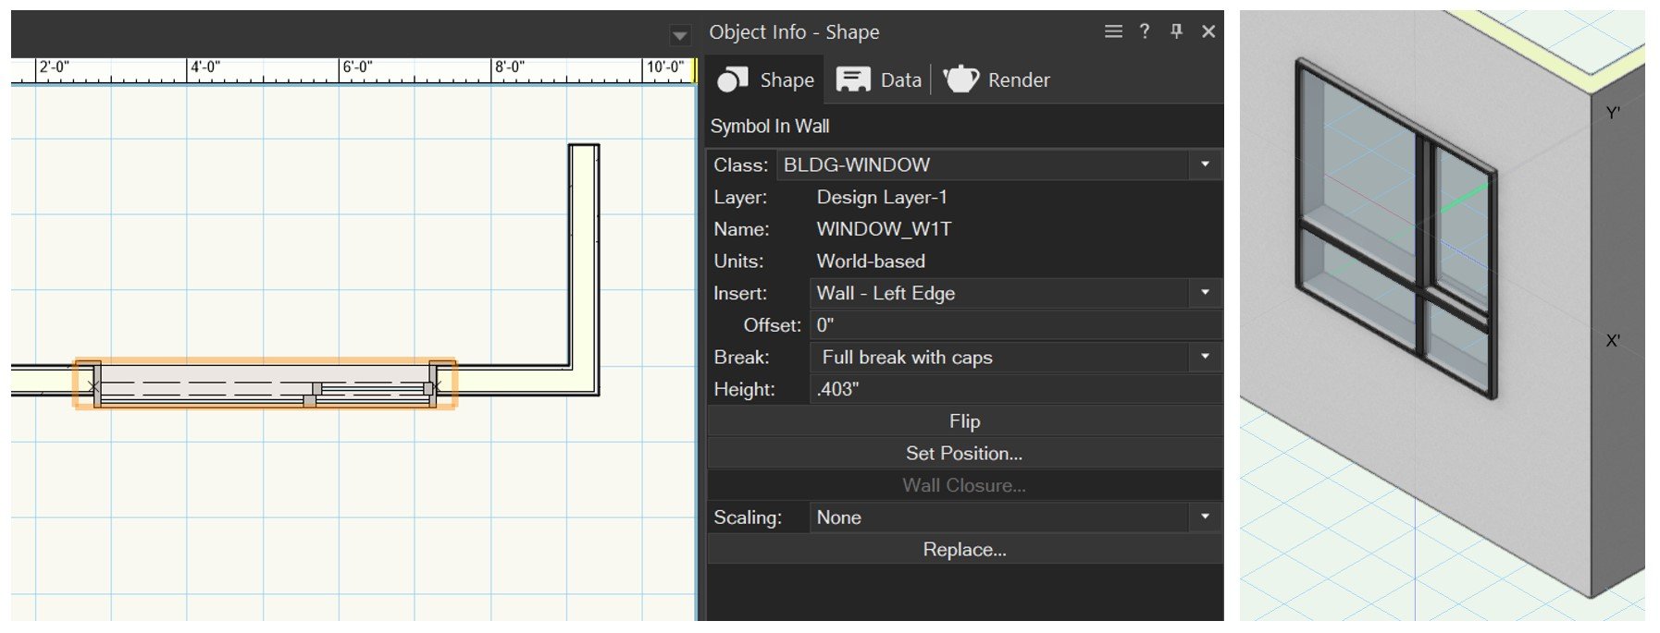Click the help question mark icon

click(x=1145, y=31)
